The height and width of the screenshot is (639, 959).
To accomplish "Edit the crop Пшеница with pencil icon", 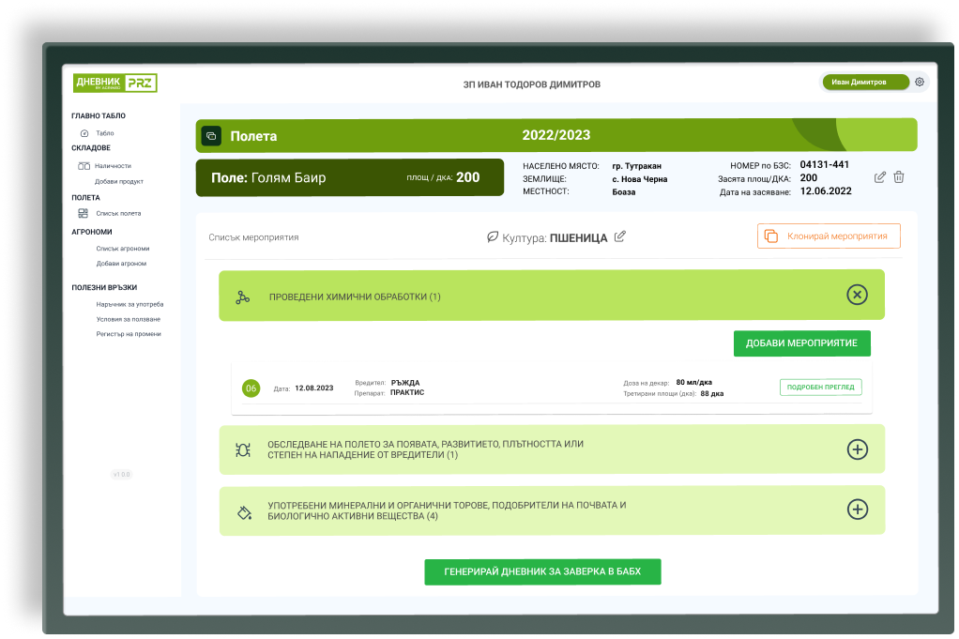I will click(619, 236).
